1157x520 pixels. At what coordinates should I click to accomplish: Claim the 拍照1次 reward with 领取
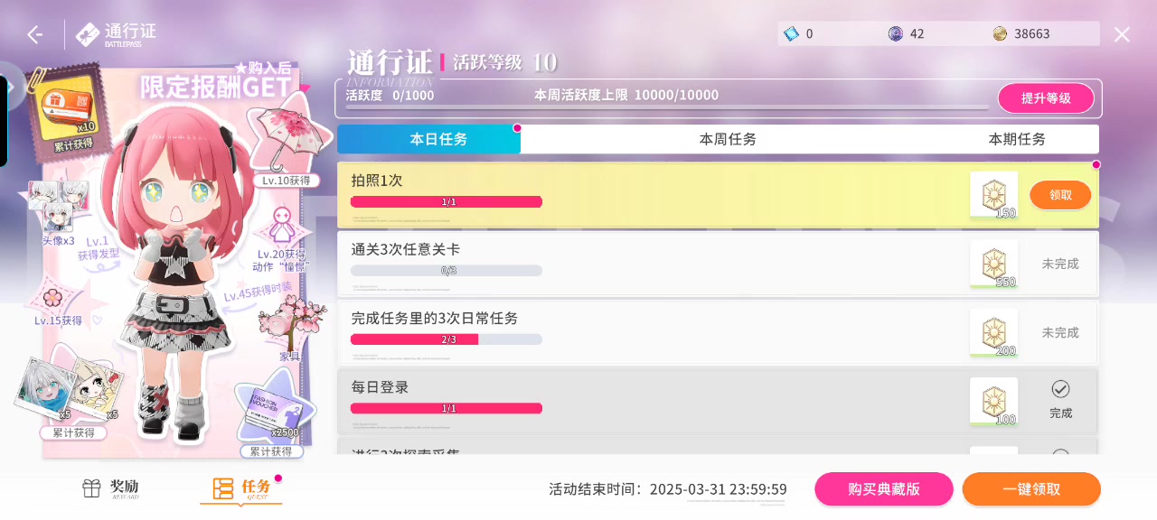(x=1060, y=195)
